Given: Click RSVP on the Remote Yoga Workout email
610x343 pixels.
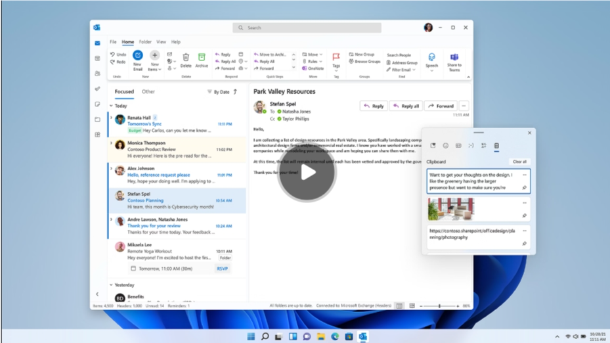Looking at the screenshot, I should coord(223,269).
